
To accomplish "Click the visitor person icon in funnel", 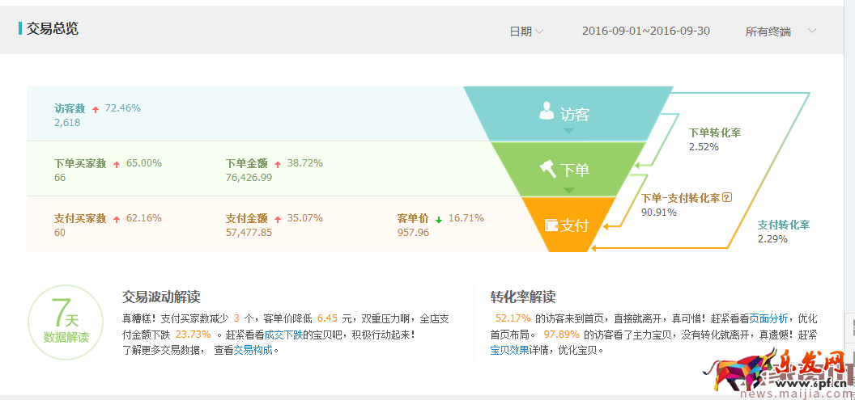I will point(547,112).
